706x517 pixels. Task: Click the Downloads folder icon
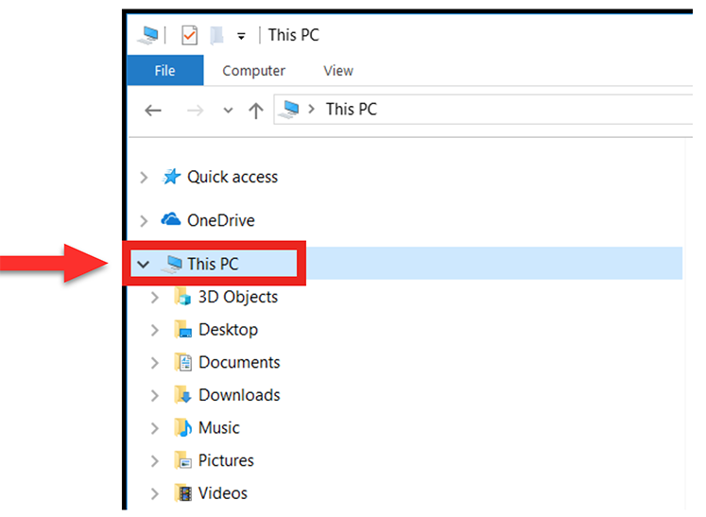point(182,395)
